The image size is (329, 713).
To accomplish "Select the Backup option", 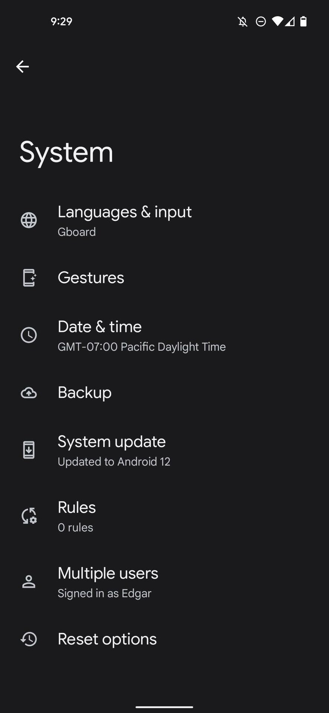I will pyautogui.click(x=85, y=393).
